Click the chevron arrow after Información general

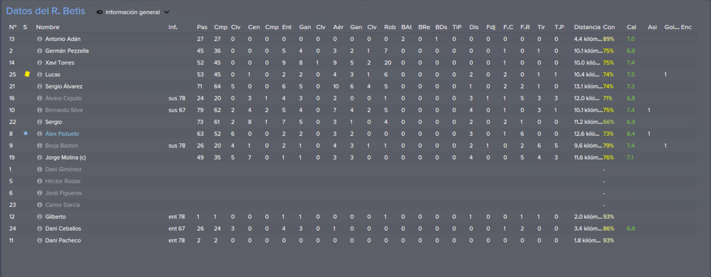coord(167,12)
